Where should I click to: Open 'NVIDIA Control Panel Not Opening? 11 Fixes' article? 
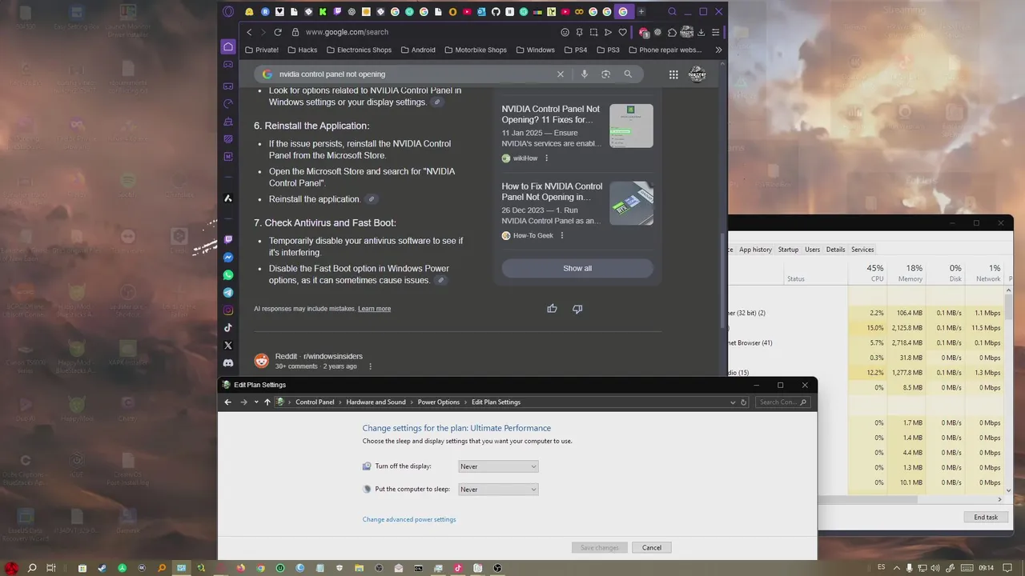(551, 114)
